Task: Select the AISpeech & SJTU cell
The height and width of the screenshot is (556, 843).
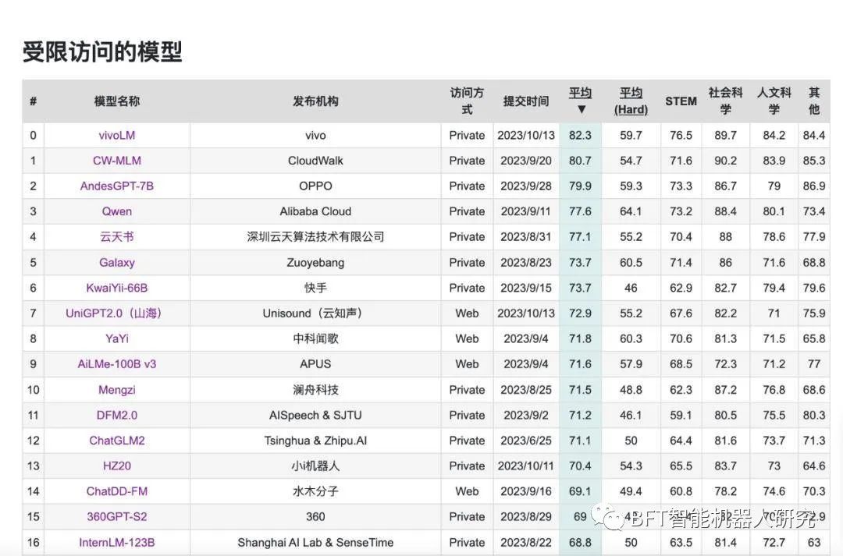Action: coord(315,416)
